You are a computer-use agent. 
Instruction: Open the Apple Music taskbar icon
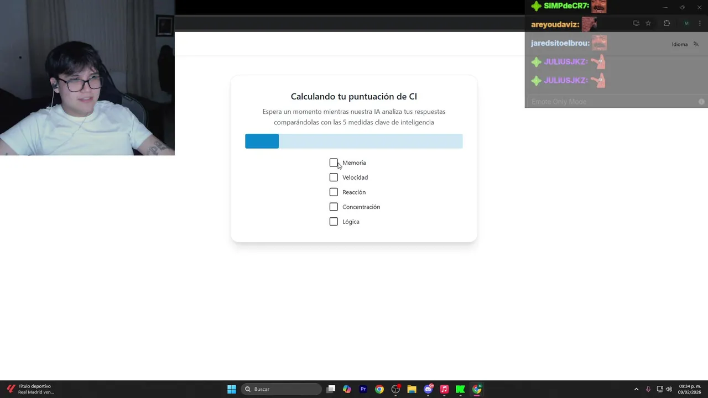pos(444,389)
